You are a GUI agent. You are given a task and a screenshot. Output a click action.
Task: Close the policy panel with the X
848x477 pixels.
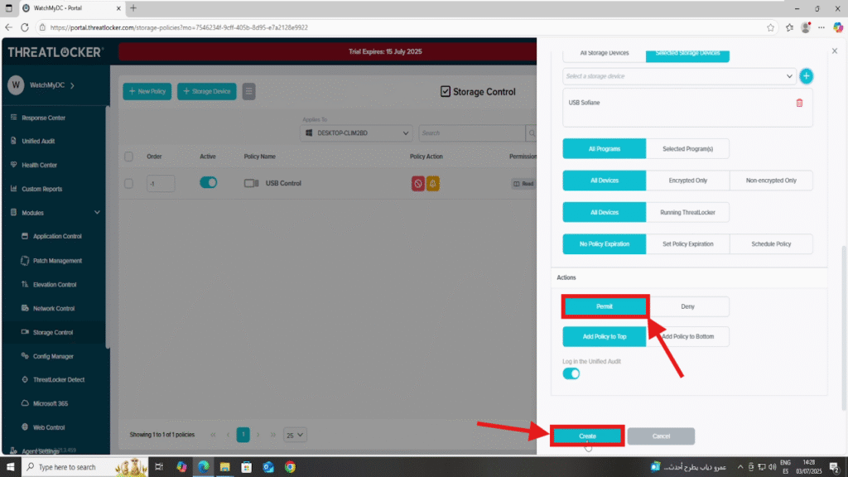(x=835, y=51)
